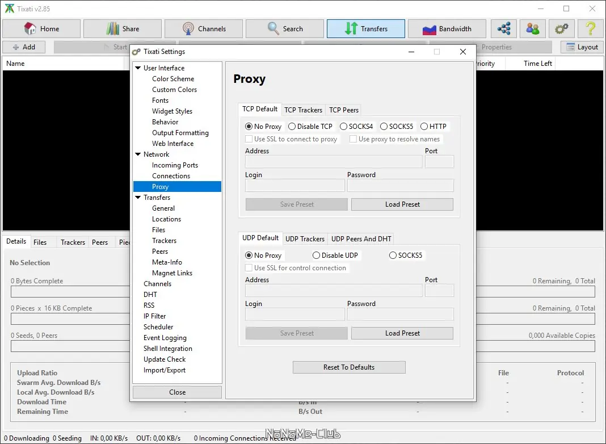Open the Trackers tab in main window

click(73, 242)
